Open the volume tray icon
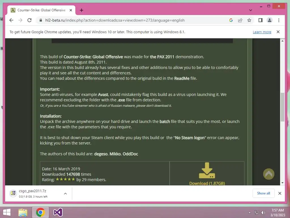 coord(263,212)
